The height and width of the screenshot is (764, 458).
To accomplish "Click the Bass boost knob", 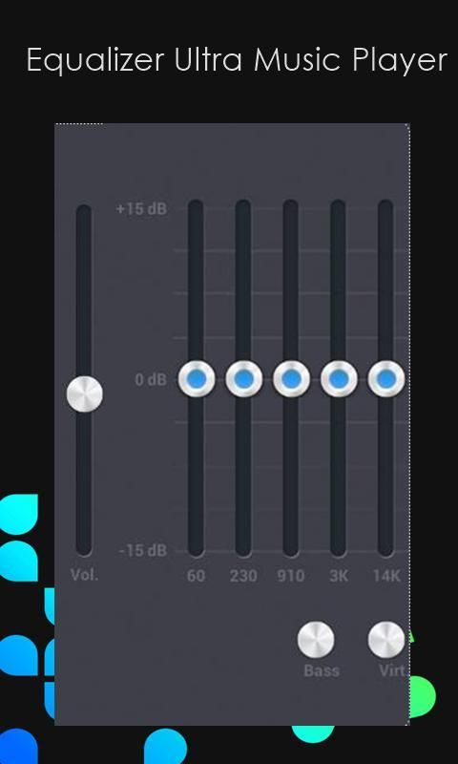I will click(x=316, y=640).
